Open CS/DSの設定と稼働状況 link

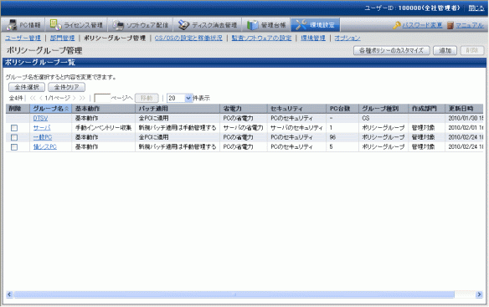point(188,38)
